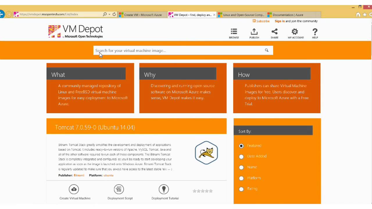Click the Deployment Script icon
The width and height of the screenshot is (372, 209).
[119, 189]
